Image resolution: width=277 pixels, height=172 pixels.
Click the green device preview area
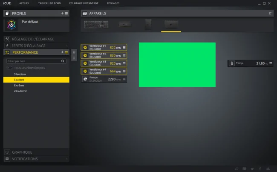[177, 65]
